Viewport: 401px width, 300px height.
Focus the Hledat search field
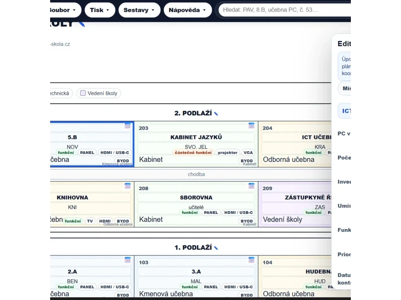click(284, 10)
